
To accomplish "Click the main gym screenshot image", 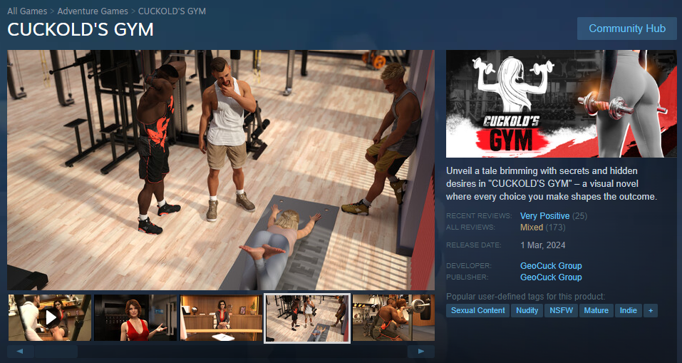I will pos(221,170).
